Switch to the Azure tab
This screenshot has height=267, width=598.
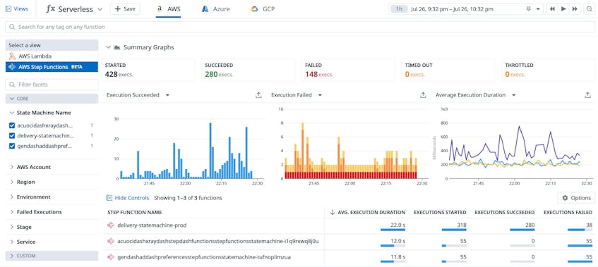tap(216, 9)
